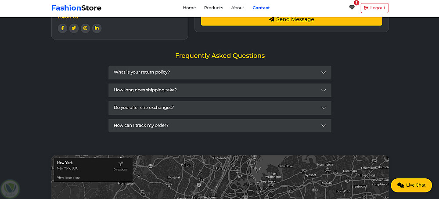The image size is (439, 199).
Task: Go to the Home menu item
Action: [x=189, y=8]
